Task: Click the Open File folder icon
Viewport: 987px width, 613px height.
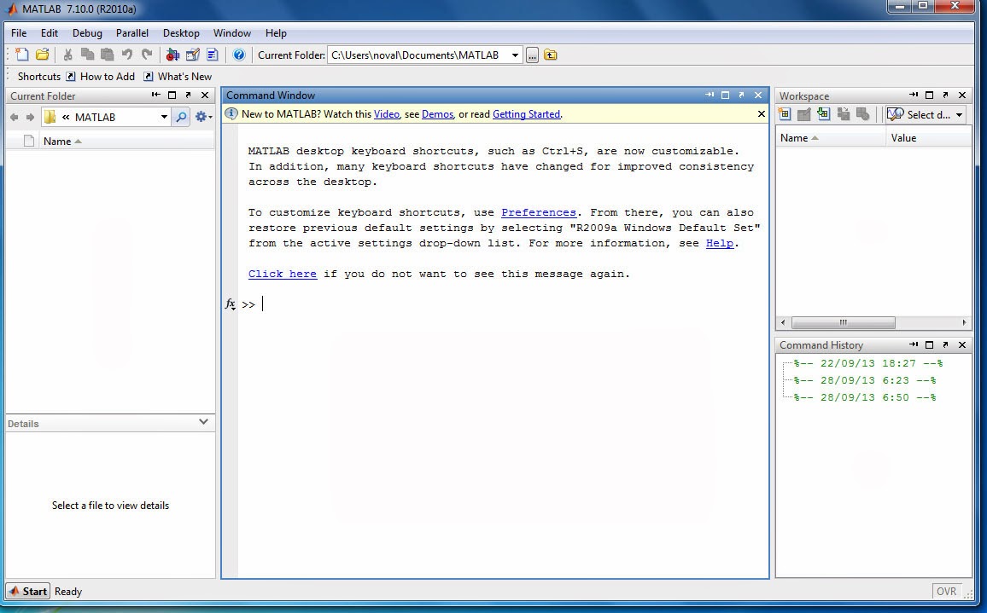Action: click(42, 55)
